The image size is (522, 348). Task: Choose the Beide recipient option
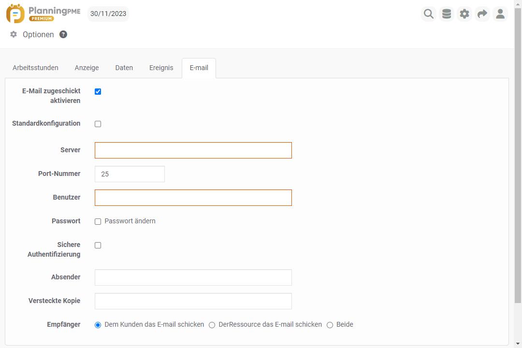pyautogui.click(x=330, y=325)
